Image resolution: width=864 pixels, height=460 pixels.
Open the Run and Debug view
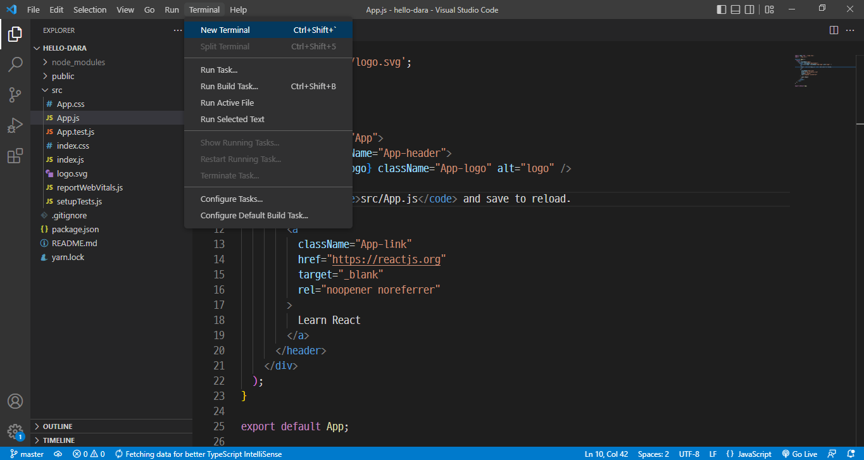click(x=15, y=125)
